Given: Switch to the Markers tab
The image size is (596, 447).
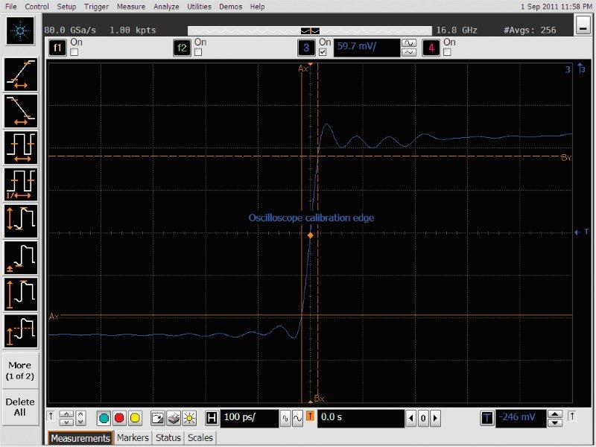Looking at the screenshot, I should 133,438.
